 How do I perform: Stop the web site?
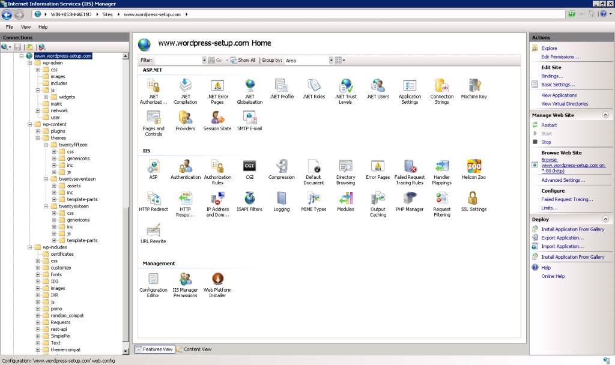point(547,142)
